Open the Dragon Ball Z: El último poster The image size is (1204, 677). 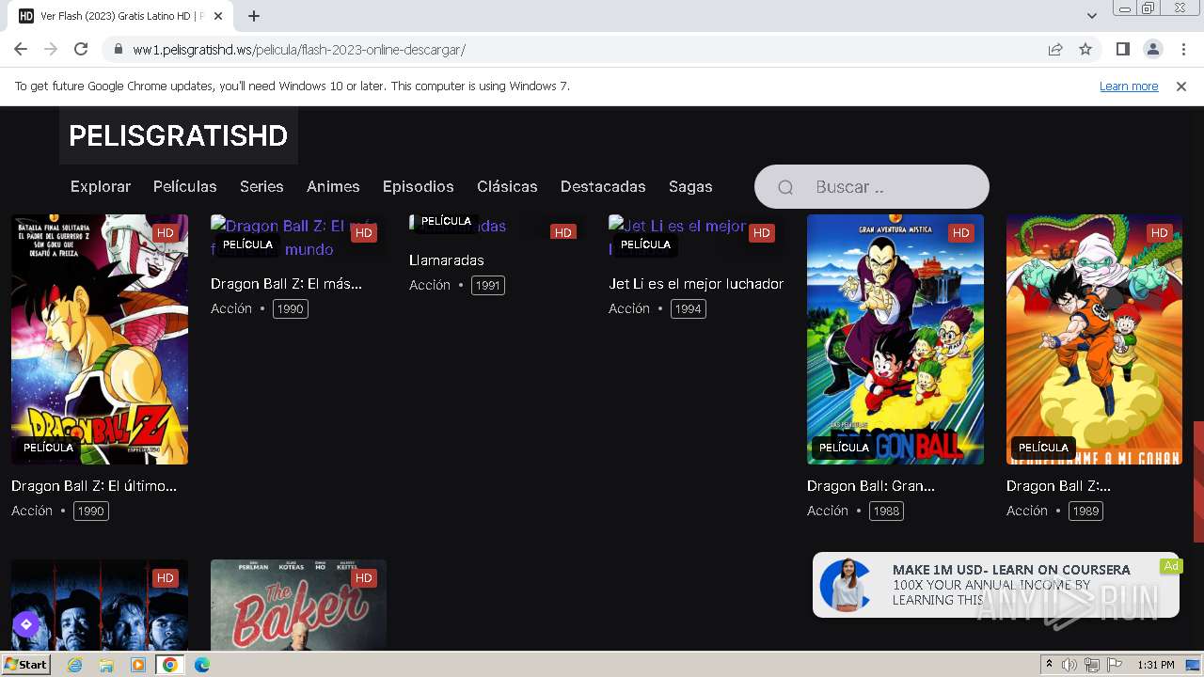pos(100,339)
